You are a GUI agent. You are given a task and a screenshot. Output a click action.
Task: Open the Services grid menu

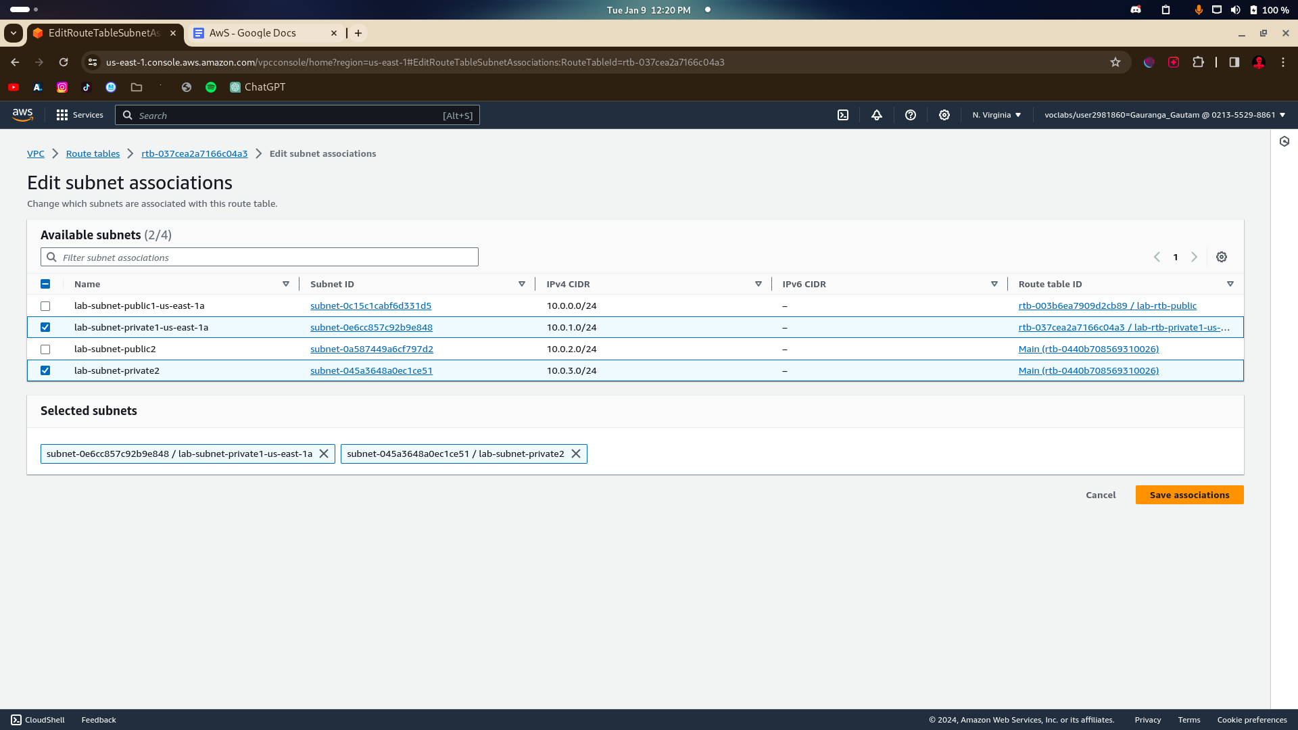click(80, 115)
